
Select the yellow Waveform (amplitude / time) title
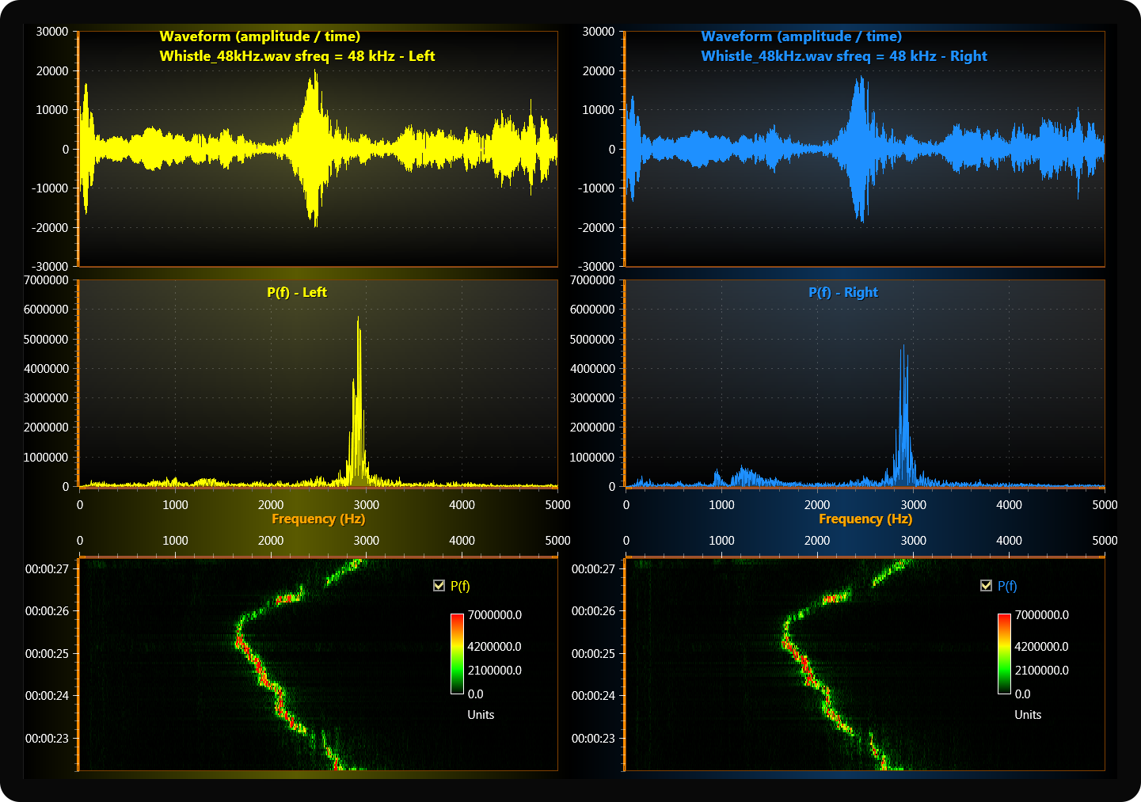[260, 36]
